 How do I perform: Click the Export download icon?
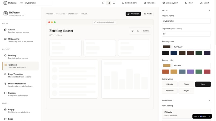pos(201,3)
